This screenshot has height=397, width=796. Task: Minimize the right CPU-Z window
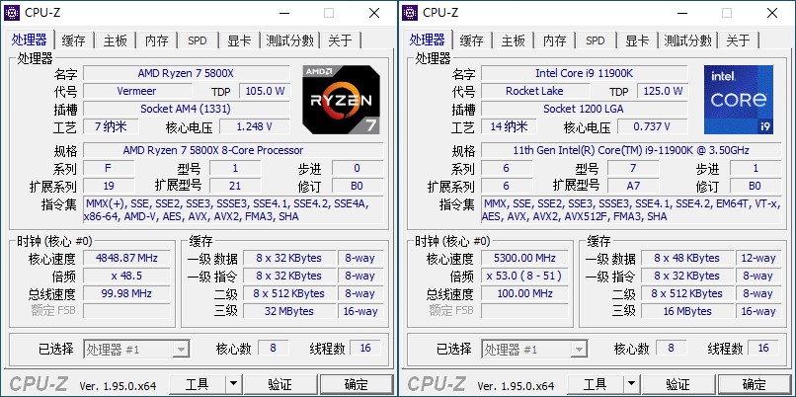681,13
